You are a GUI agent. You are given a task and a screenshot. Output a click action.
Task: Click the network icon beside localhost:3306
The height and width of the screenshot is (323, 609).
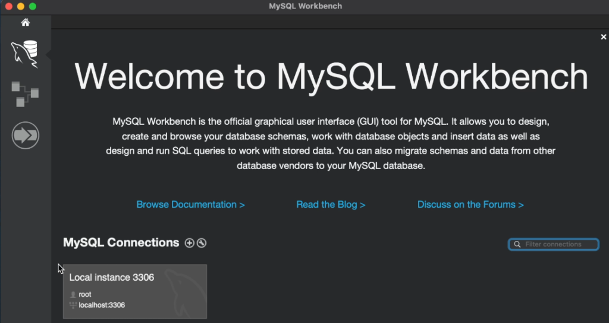(x=73, y=305)
